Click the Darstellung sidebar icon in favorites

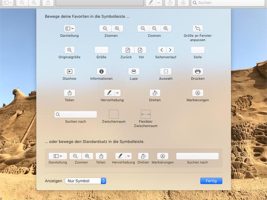pyautogui.click(x=69, y=29)
